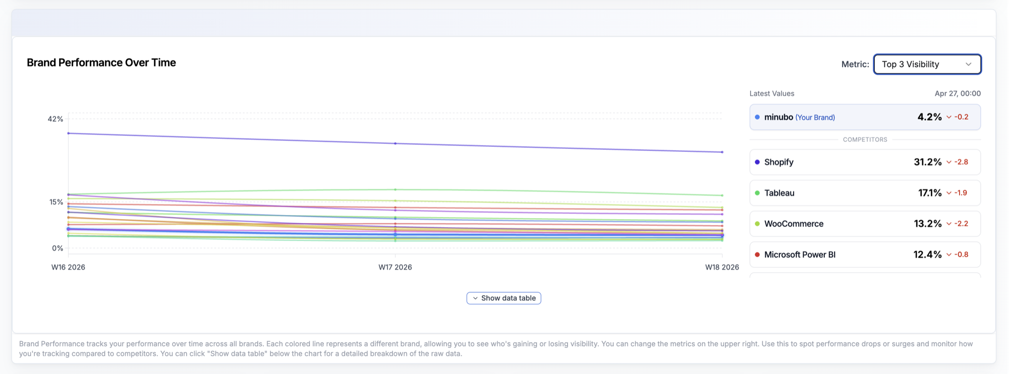Click the Brand Performance Over Time title

coord(101,63)
